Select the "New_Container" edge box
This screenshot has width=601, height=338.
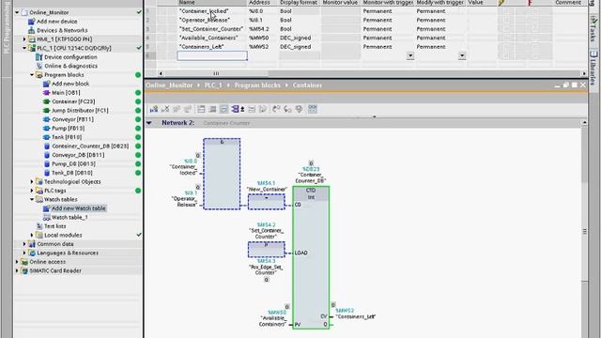[267, 202]
